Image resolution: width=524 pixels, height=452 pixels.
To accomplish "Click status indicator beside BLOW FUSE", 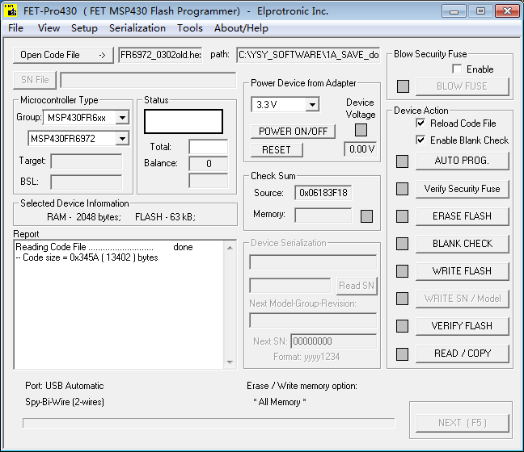I will click(403, 86).
